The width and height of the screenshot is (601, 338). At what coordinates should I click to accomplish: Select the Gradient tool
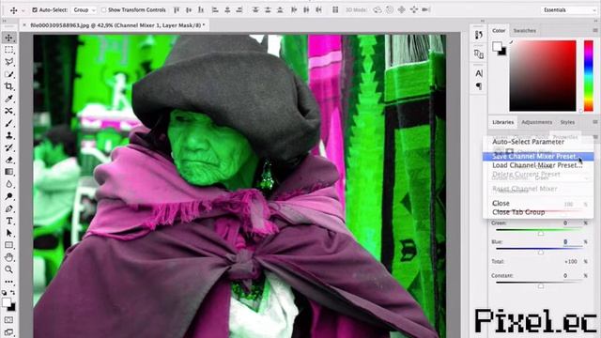pyautogui.click(x=8, y=172)
